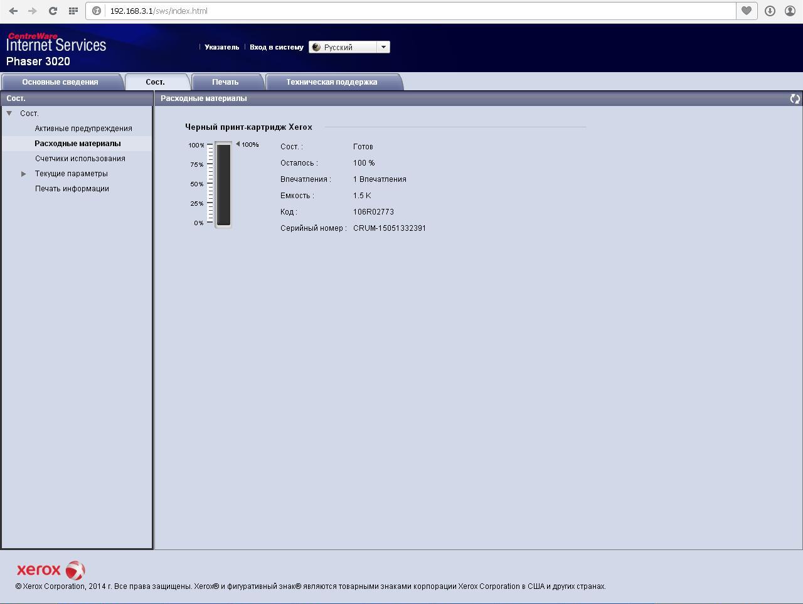Refresh supplies panel with refresh icon
Viewport: 803px width, 604px height.
point(795,98)
